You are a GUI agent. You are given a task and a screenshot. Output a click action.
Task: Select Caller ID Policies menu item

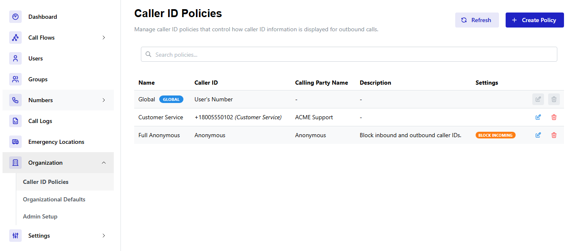(46, 182)
